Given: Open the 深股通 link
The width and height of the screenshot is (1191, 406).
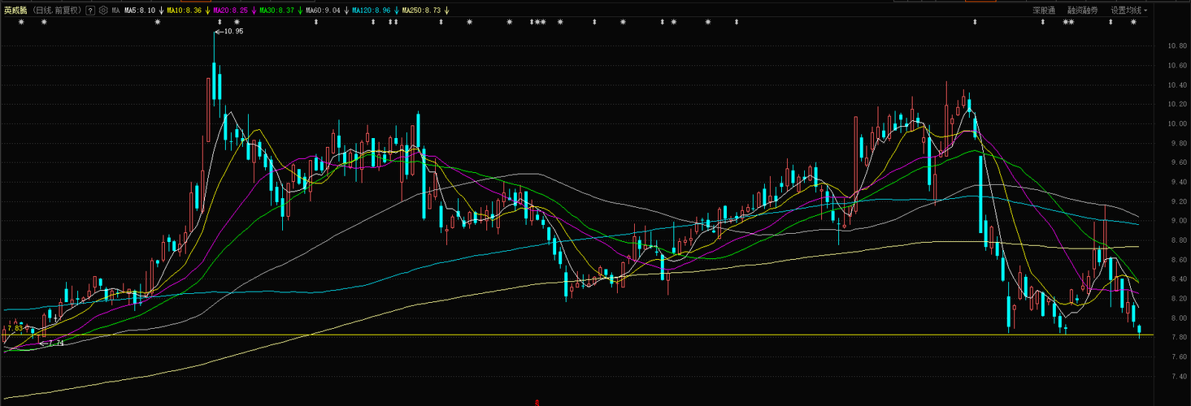Looking at the screenshot, I should pyautogui.click(x=1044, y=11).
